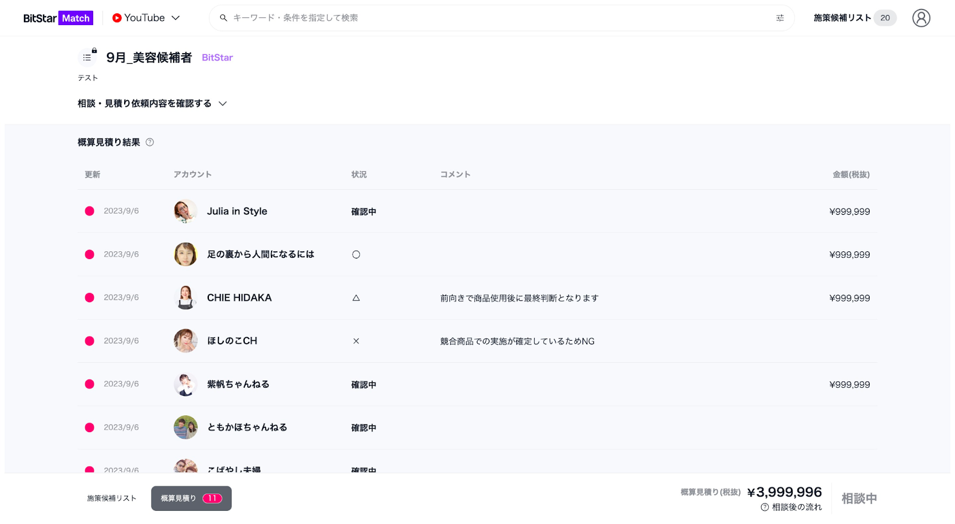Switch to the 施策候補リスト bottom tab
The width and height of the screenshot is (955, 524).
[112, 498]
